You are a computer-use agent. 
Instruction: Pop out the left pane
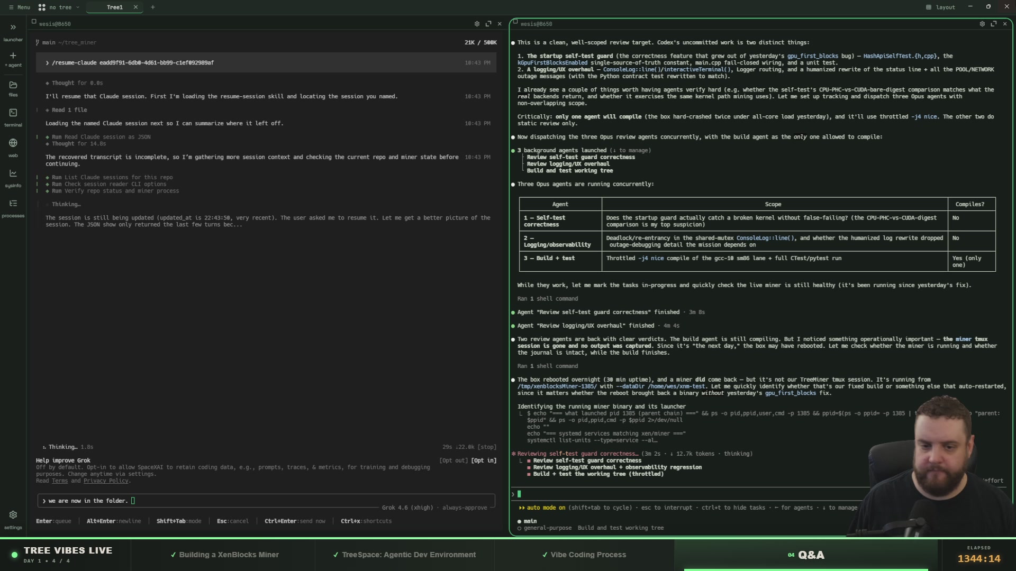coord(488,24)
